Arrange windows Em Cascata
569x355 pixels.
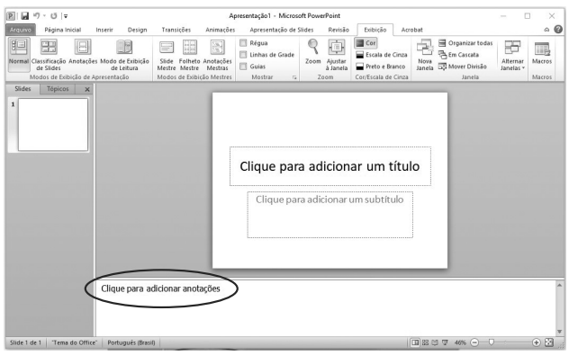(x=458, y=55)
